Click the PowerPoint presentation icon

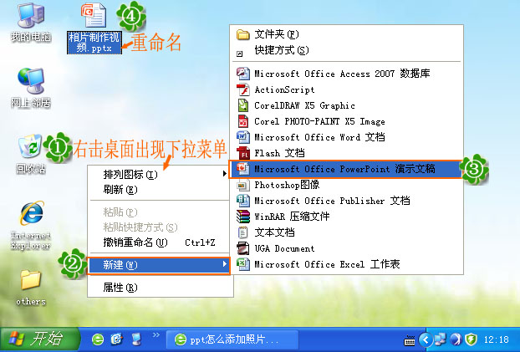242,169
